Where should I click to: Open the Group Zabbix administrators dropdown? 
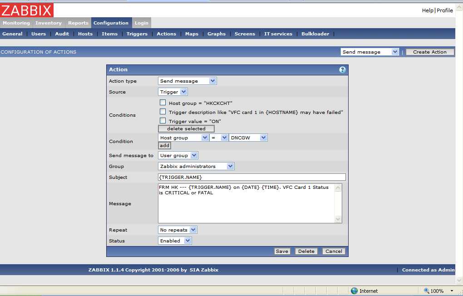(x=196, y=166)
